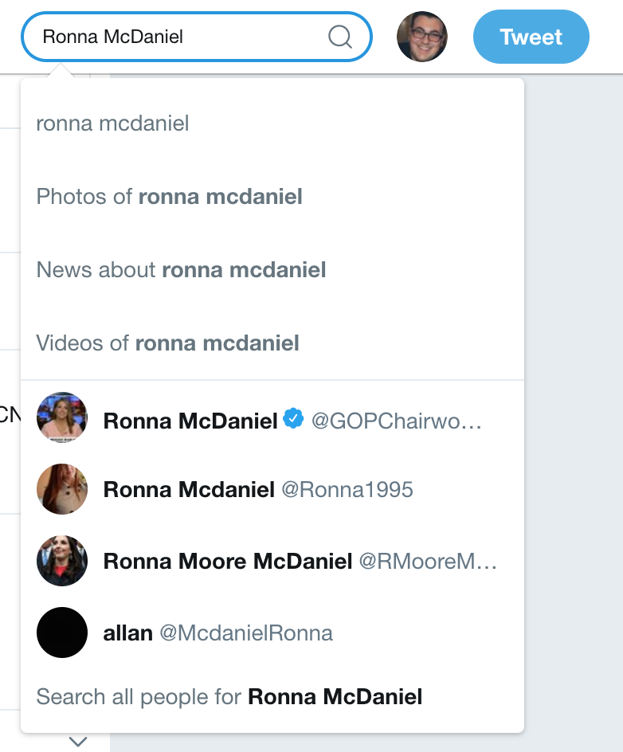
Task: Open the allan @McdanielRonna result
Action: pos(272,633)
